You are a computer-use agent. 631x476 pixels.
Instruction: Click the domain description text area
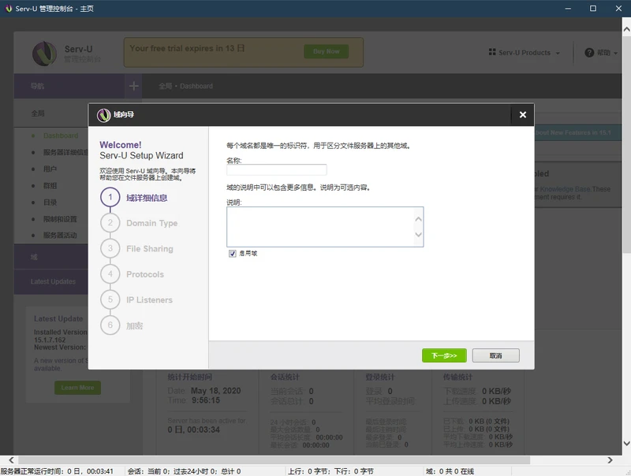click(x=325, y=227)
